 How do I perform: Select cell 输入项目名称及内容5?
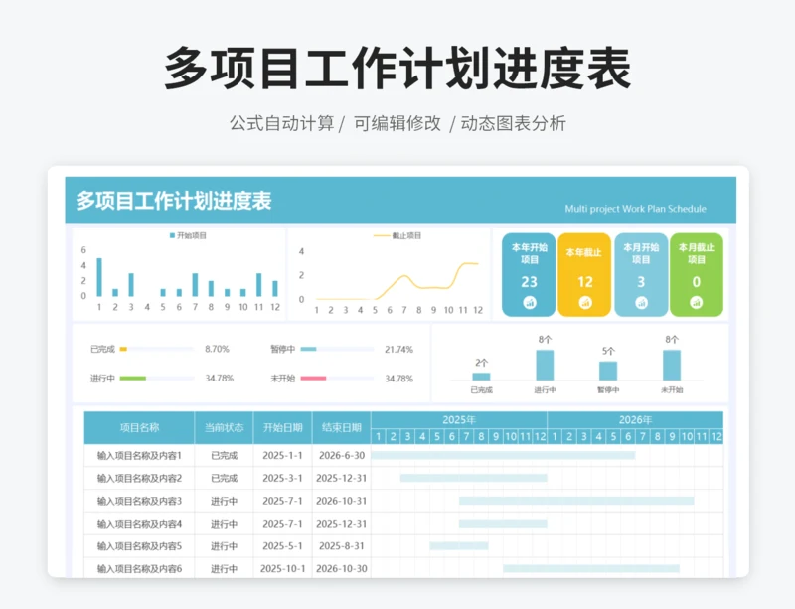point(139,546)
